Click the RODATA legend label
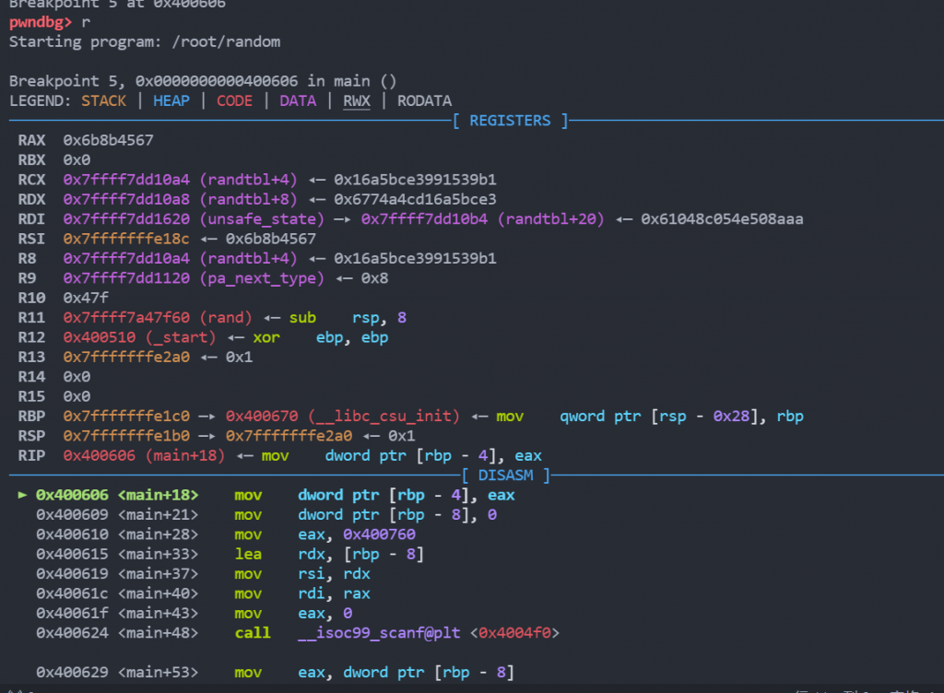Image resolution: width=944 pixels, height=693 pixels. click(424, 101)
